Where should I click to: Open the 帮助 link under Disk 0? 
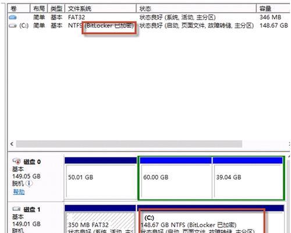pos(19,192)
